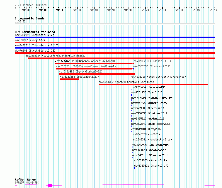Click the nsv2802340 (Huddleston2016) label
Viewport: 222px width, 188px height.
[x=151, y=124]
